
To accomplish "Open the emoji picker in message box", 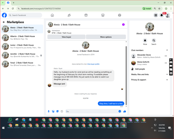I will 120,111.
